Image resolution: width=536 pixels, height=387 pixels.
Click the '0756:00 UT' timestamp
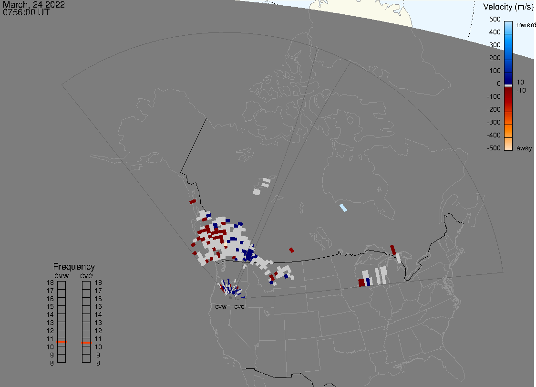tap(26, 12)
